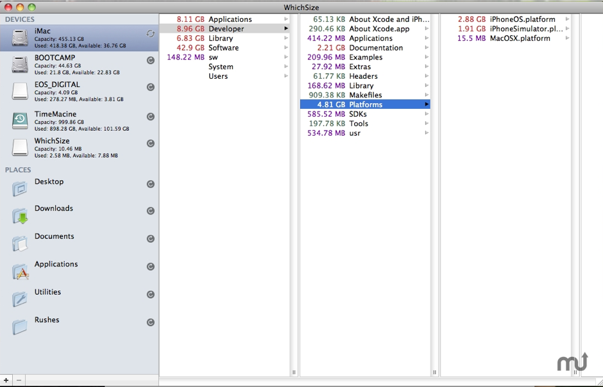Select the 168.62 MB Library folder
Image resolution: width=603 pixels, height=387 pixels.
pyautogui.click(x=365, y=85)
